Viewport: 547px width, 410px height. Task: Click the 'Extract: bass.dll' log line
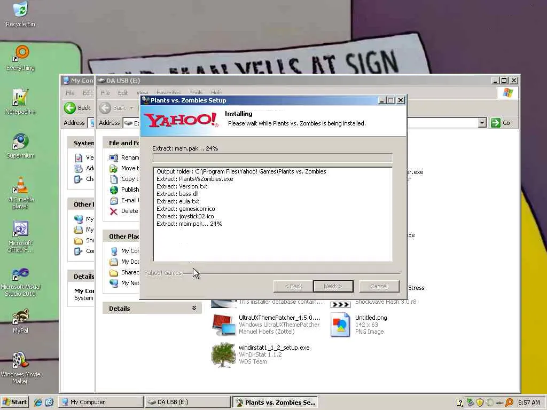pos(177,194)
